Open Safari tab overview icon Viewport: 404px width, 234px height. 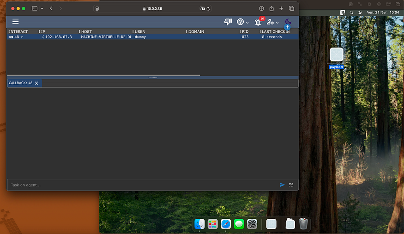[x=291, y=8]
